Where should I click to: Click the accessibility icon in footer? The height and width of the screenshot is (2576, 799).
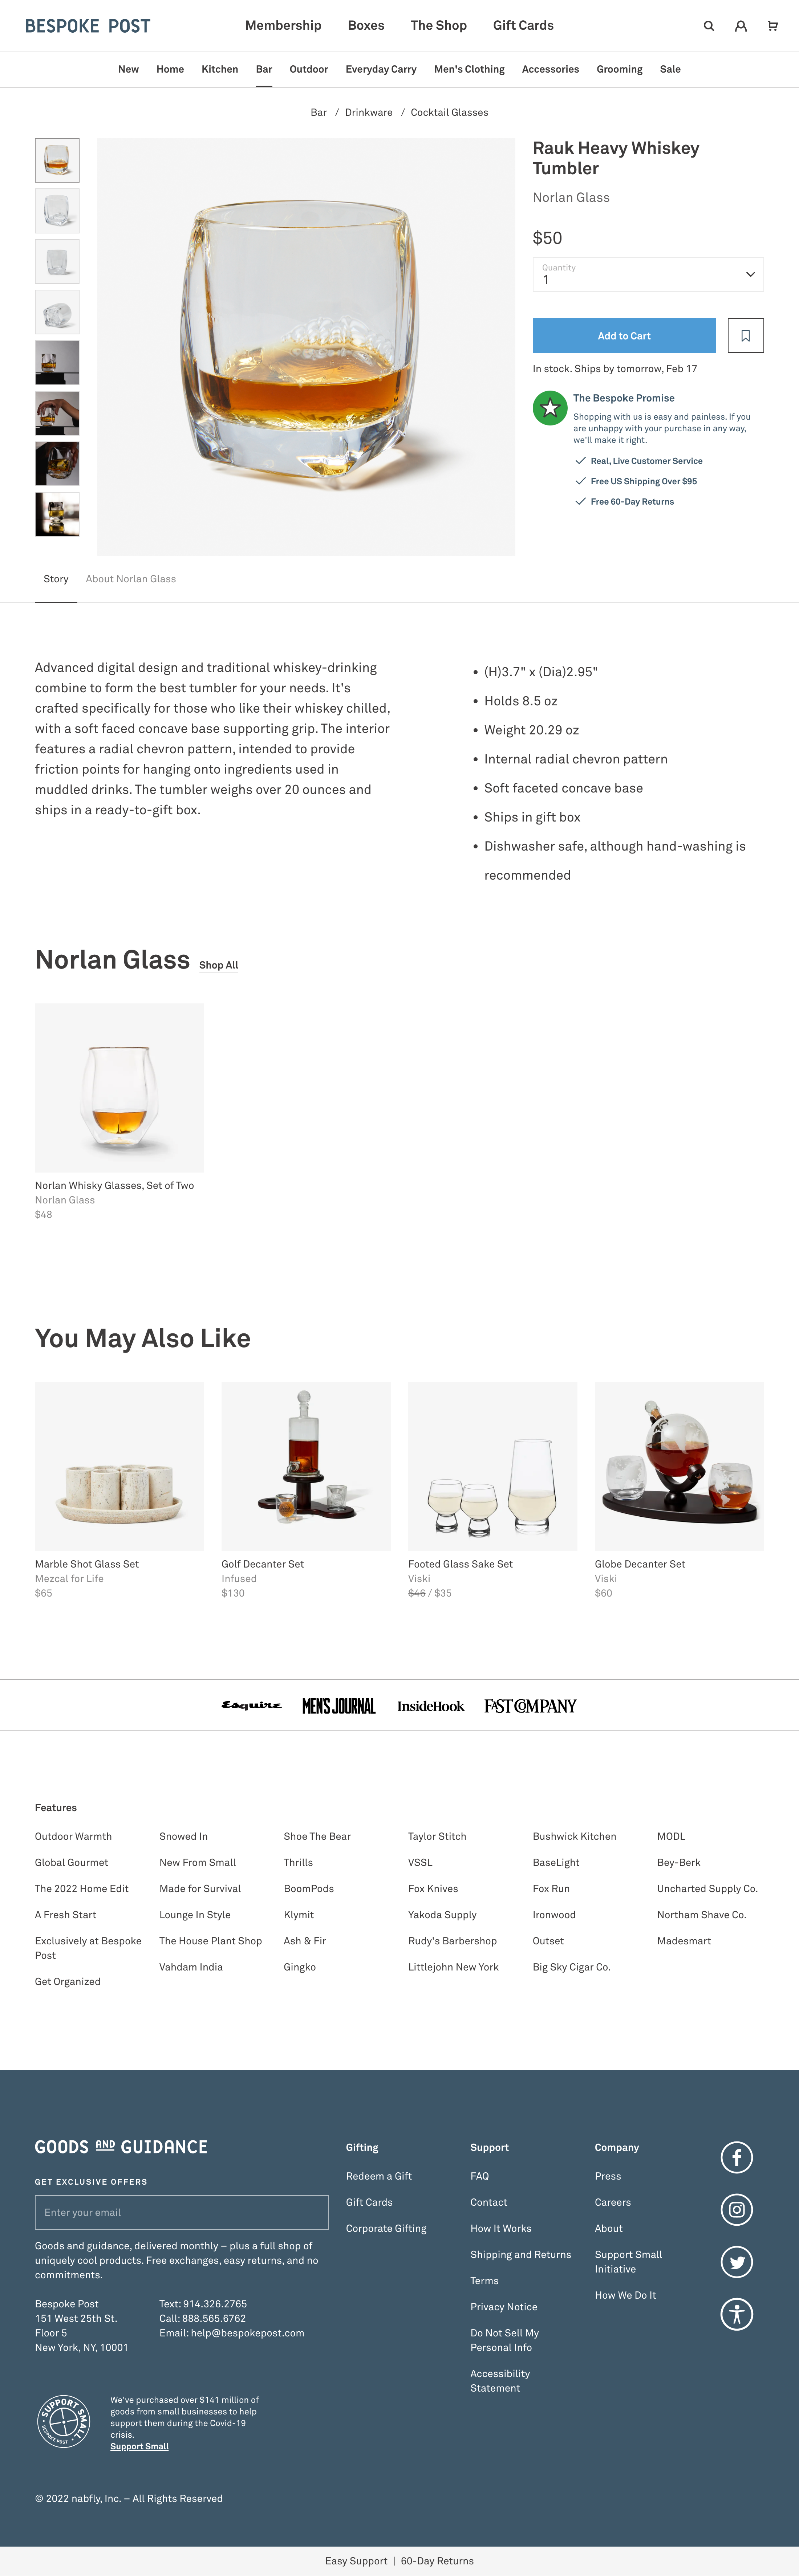pyautogui.click(x=737, y=2314)
